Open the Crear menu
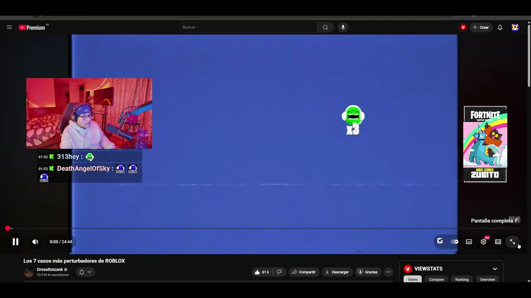 pyautogui.click(x=481, y=27)
